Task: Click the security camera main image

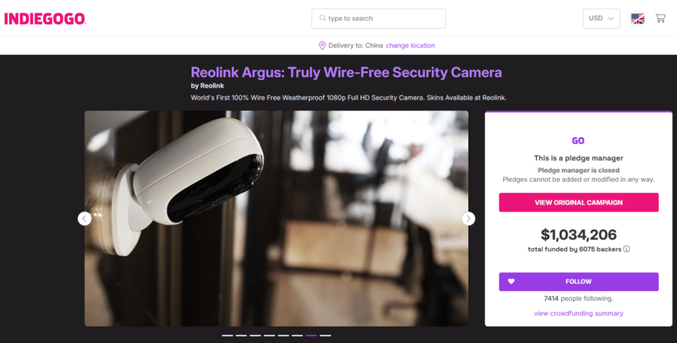Action: (x=276, y=219)
